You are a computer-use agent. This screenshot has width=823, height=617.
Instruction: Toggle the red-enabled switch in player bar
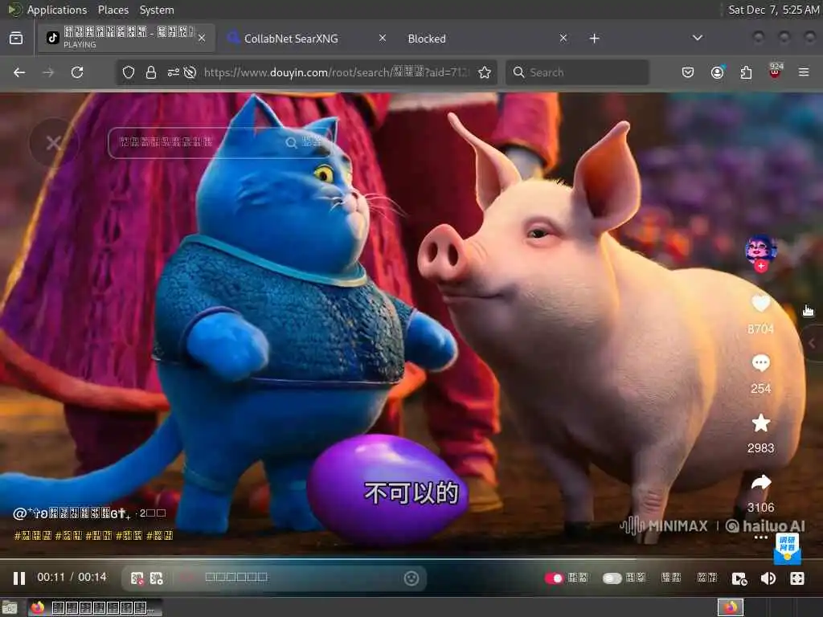coord(554,578)
